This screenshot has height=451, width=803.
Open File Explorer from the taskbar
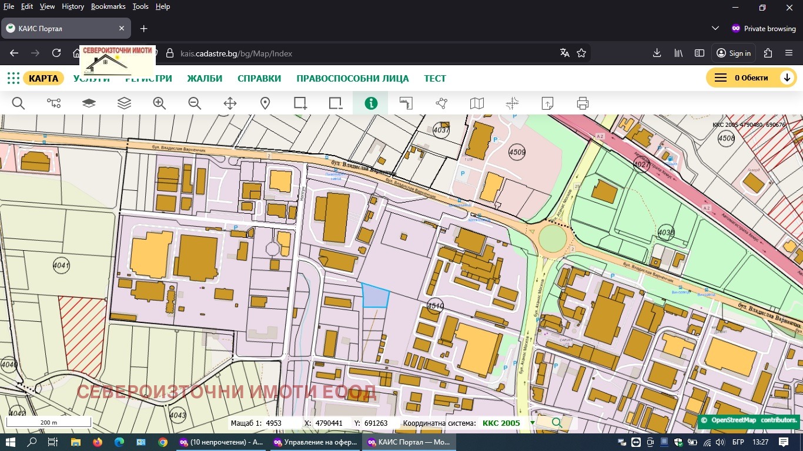75,442
